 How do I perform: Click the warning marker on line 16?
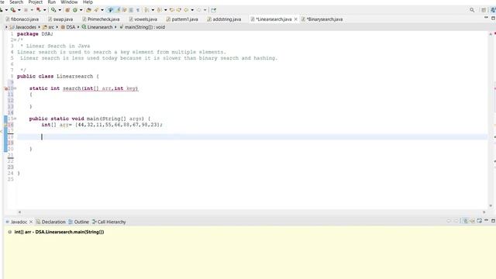coord(5,125)
